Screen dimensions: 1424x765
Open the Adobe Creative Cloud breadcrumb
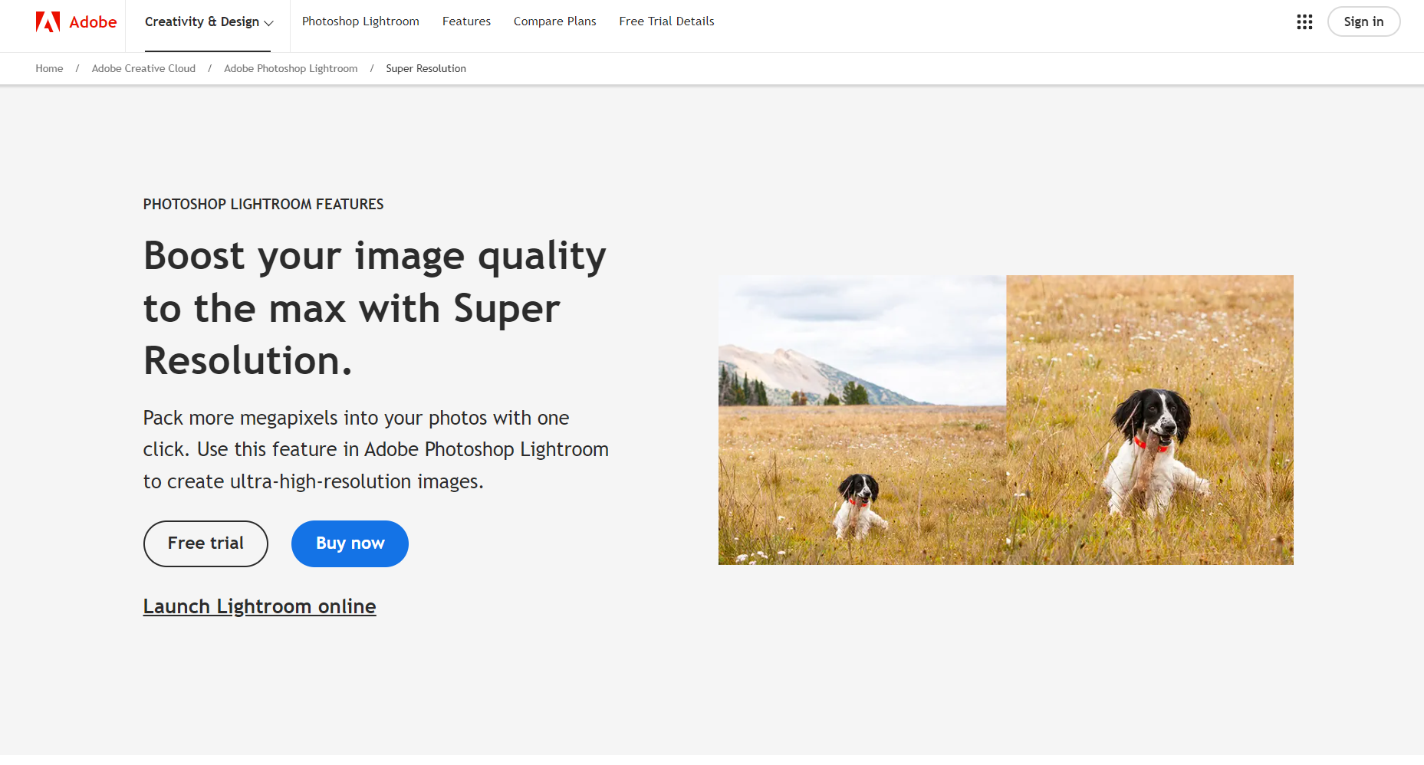point(143,68)
